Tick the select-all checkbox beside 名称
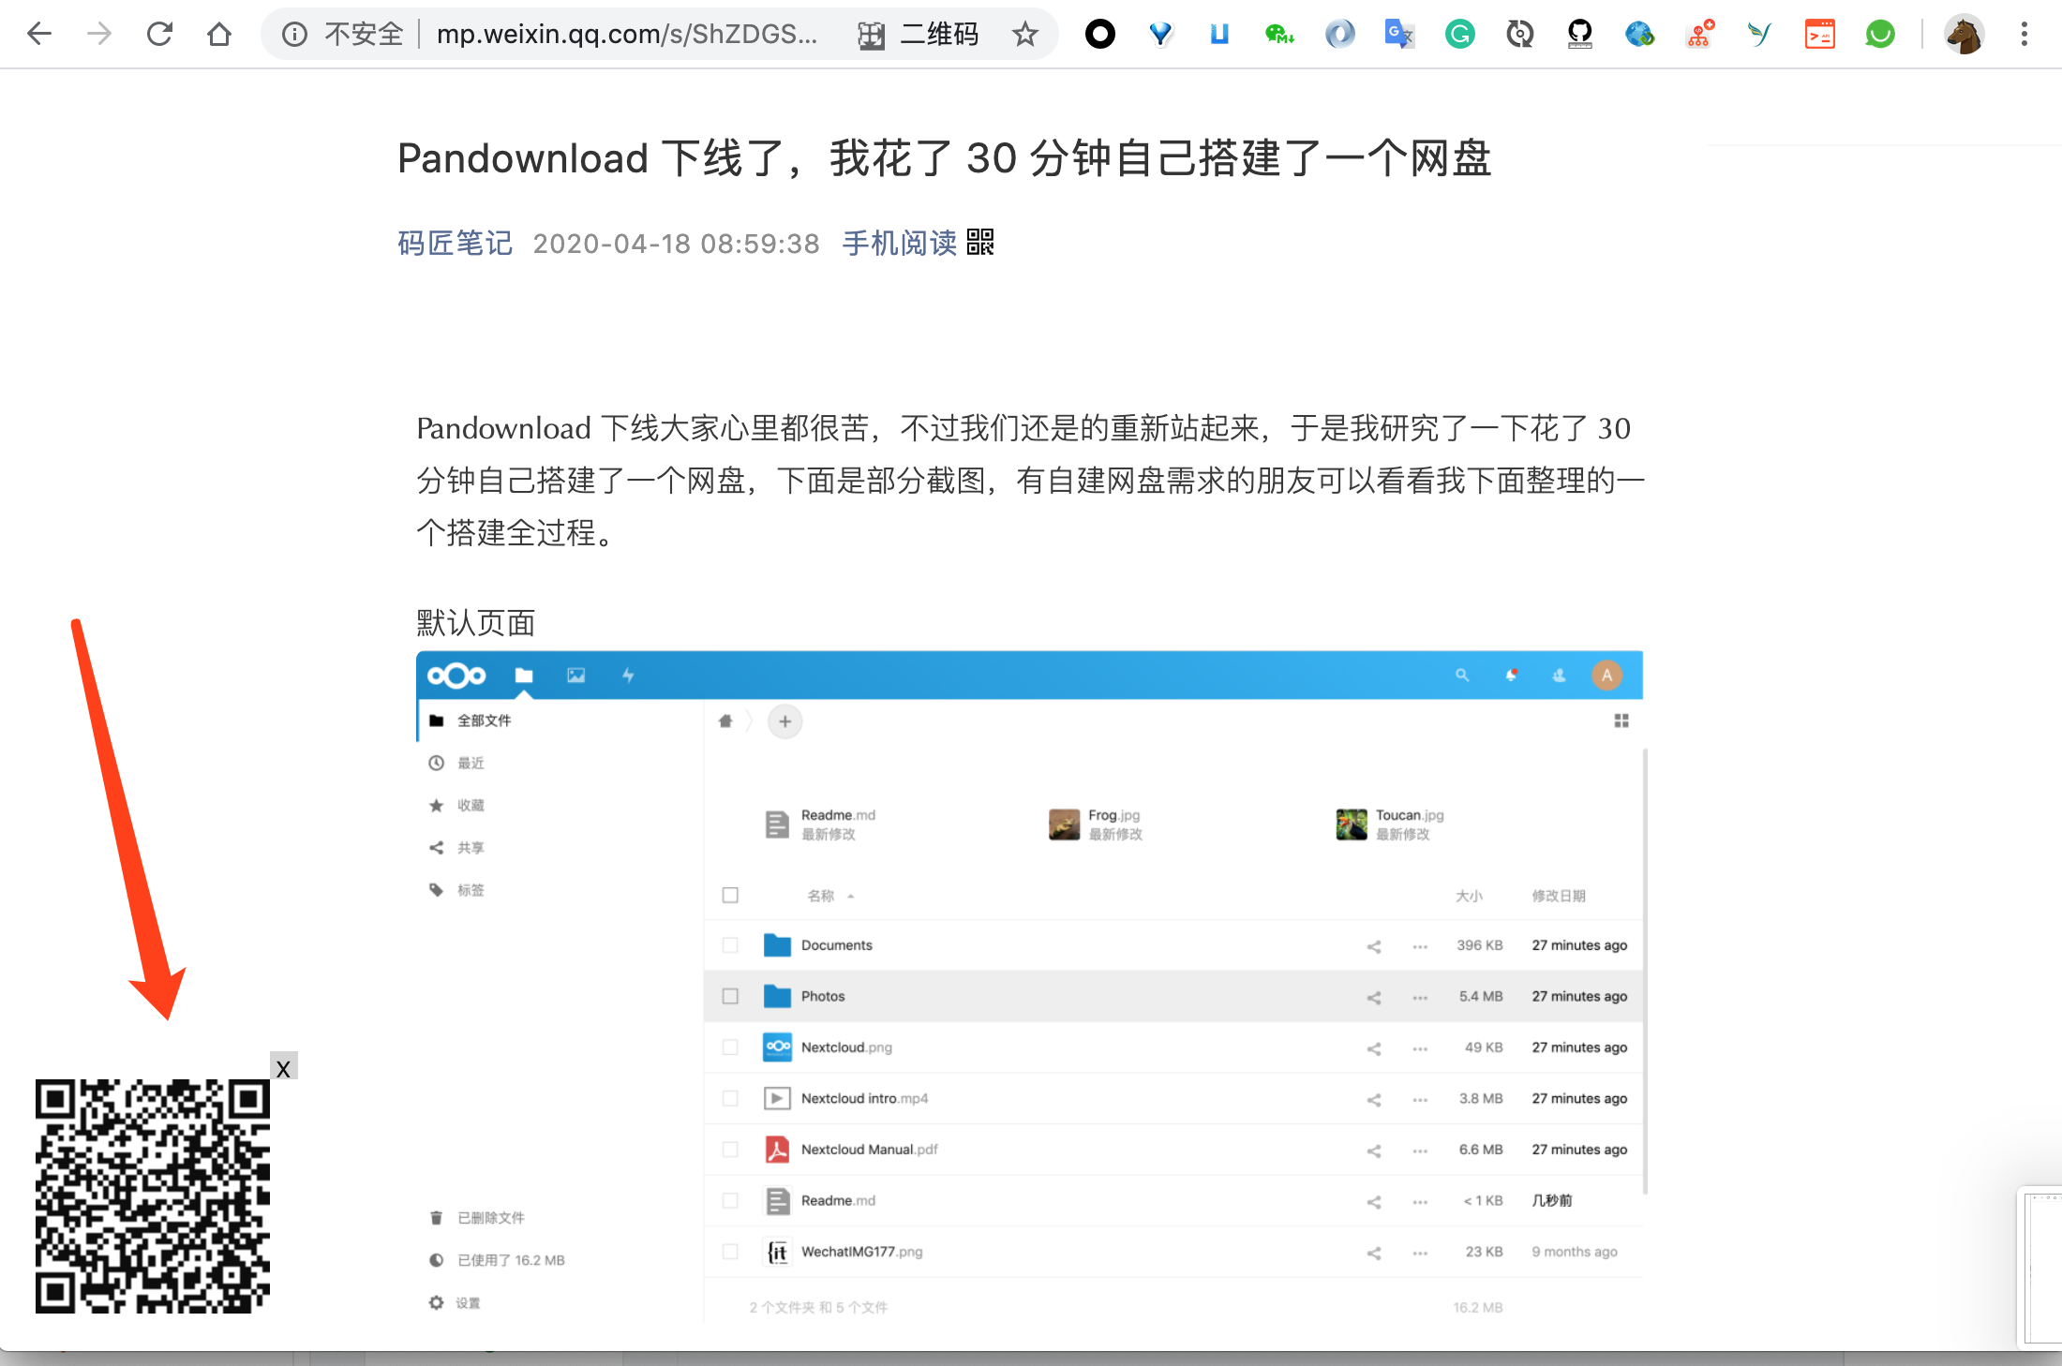 pos(730,896)
